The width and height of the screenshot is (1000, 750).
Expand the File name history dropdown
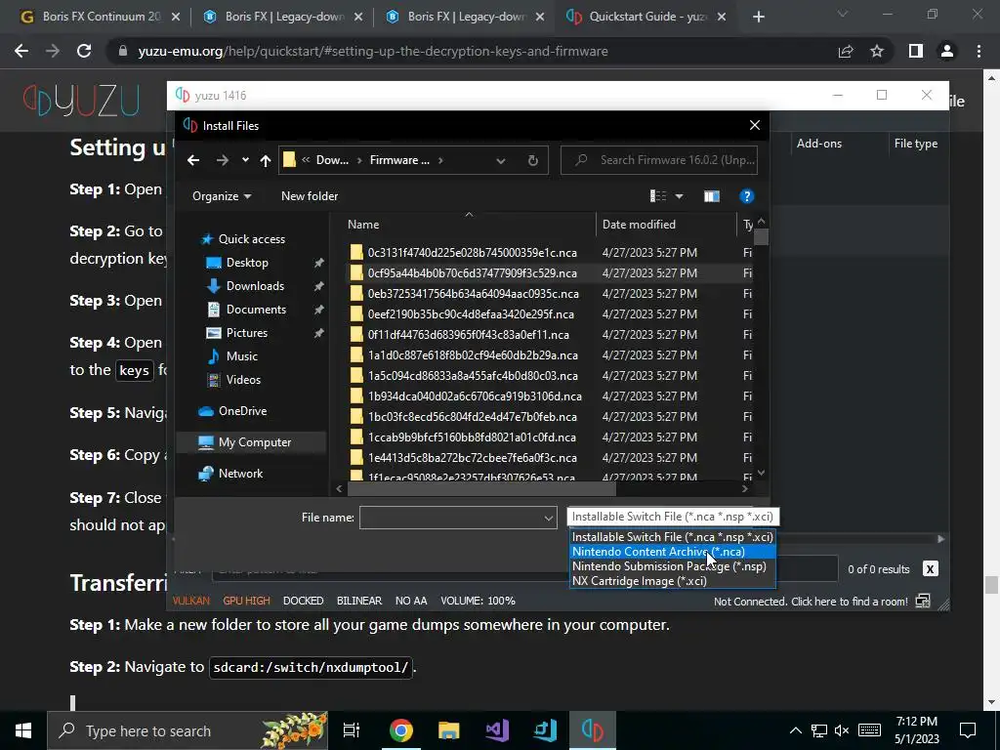(549, 518)
